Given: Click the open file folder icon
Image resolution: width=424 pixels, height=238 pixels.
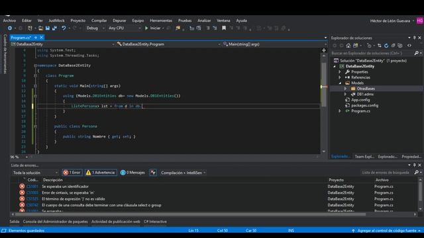Looking at the screenshot, I should coord(40,28).
